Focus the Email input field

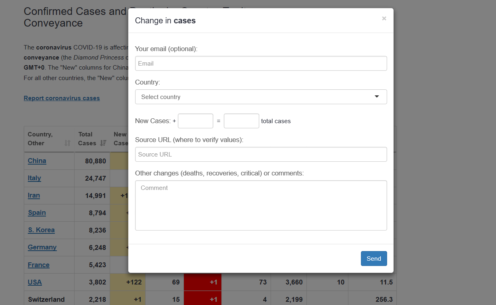[261, 64]
